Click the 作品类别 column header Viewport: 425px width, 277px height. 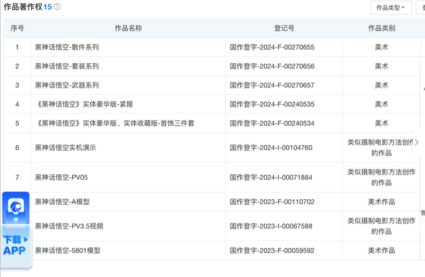pos(381,28)
